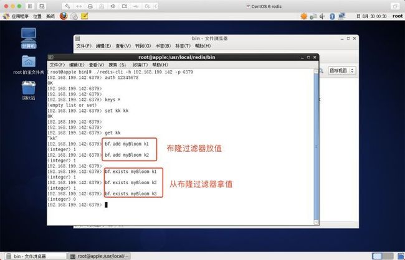Open file browser 转到(G) menu
Image resolution: width=405 pixels, height=260 pixels.
(143, 46)
